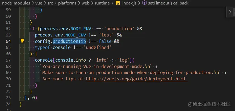Click the lightbulb code action icon
Screen dimensions: 235x111
22,41
